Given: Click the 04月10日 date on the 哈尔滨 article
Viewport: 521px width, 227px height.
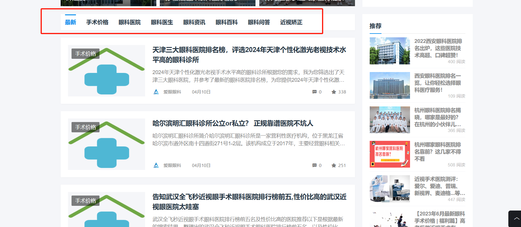Looking at the screenshot, I should pos(201,166).
